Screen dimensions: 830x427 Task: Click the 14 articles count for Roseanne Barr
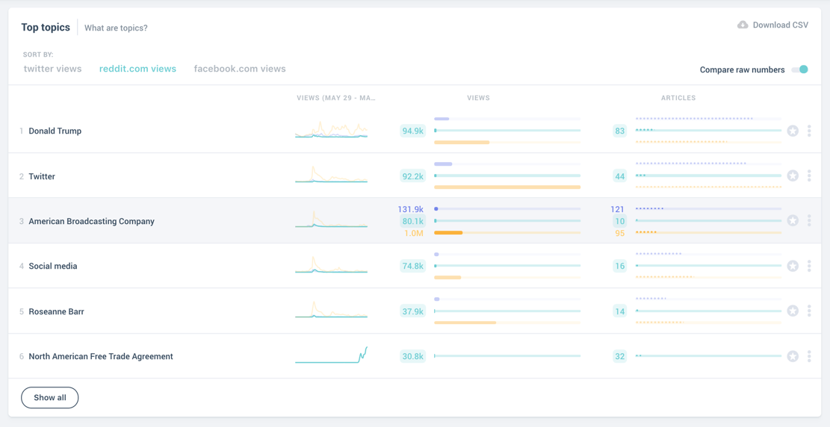pos(620,311)
